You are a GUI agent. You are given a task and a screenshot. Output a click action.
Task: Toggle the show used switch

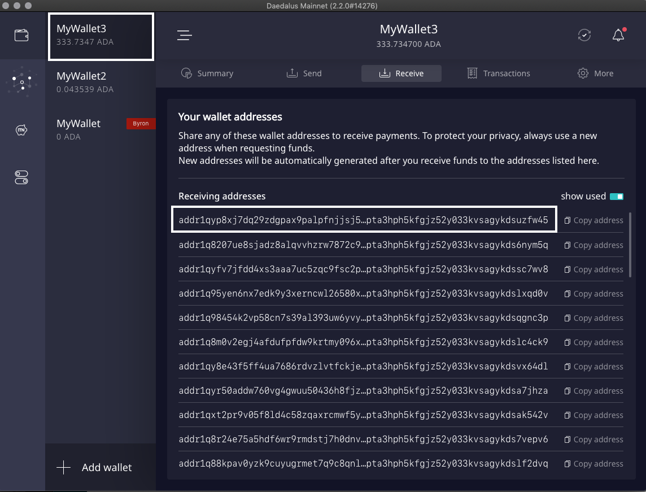click(x=616, y=197)
